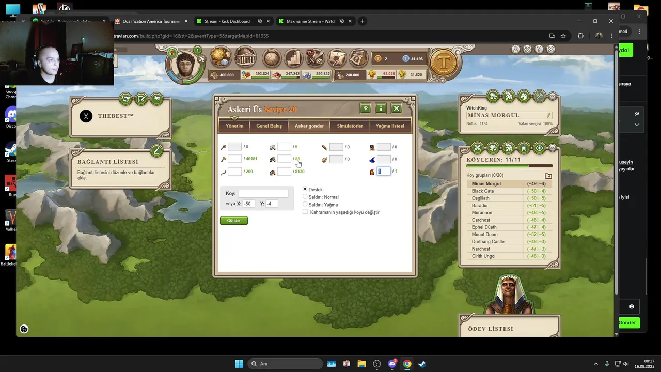Click troop count 40181 to fill max

[251, 159]
